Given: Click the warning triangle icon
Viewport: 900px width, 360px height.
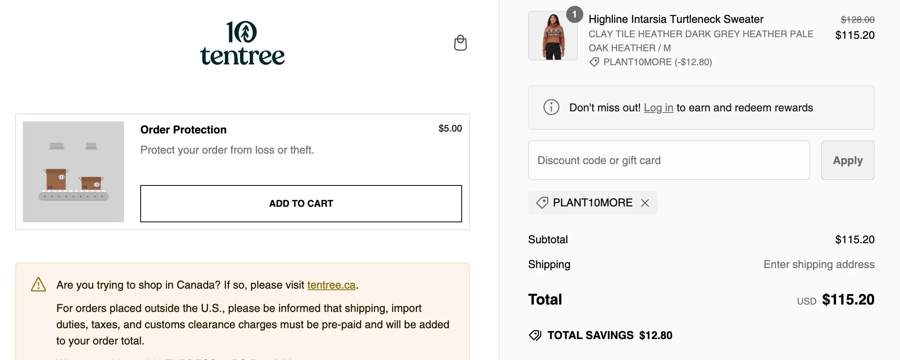Looking at the screenshot, I should coord(38,285).
